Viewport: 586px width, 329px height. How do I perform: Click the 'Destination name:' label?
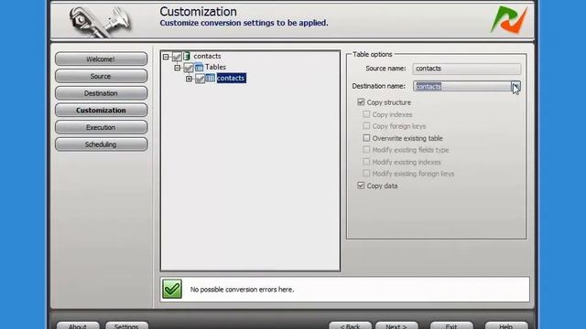pos(378,86)
